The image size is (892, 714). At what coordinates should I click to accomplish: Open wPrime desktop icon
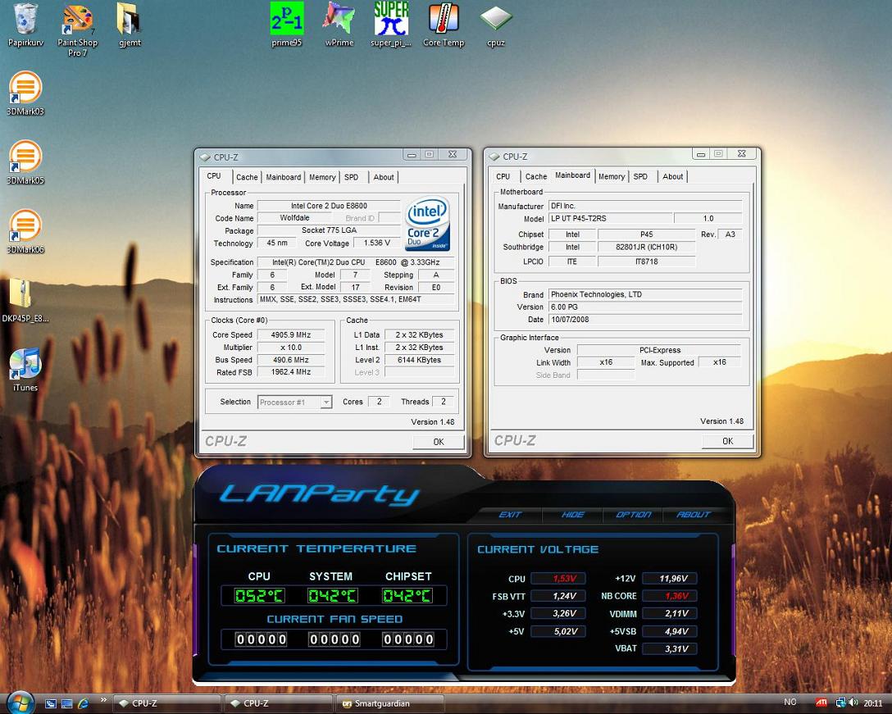(x=339, y=25)
